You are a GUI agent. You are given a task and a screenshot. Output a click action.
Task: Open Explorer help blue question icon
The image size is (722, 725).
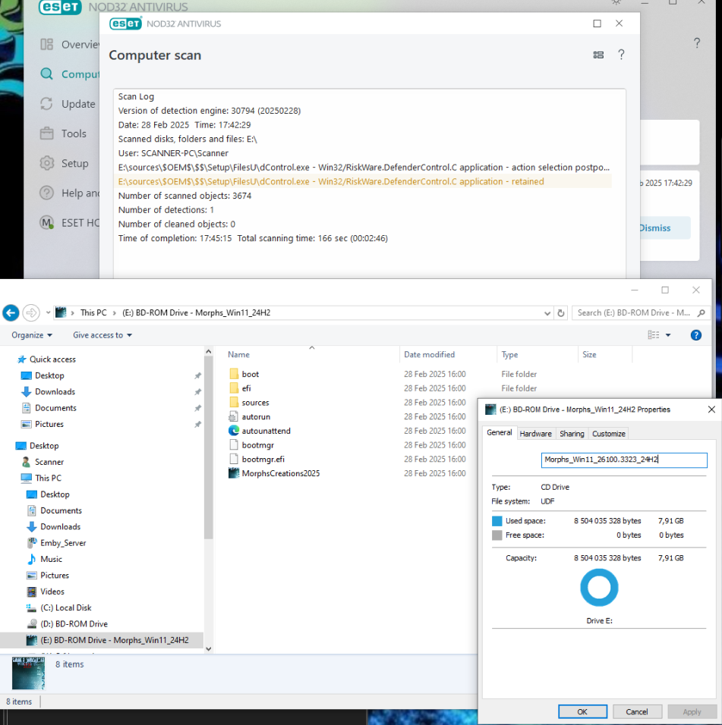(x=695, y=335)
